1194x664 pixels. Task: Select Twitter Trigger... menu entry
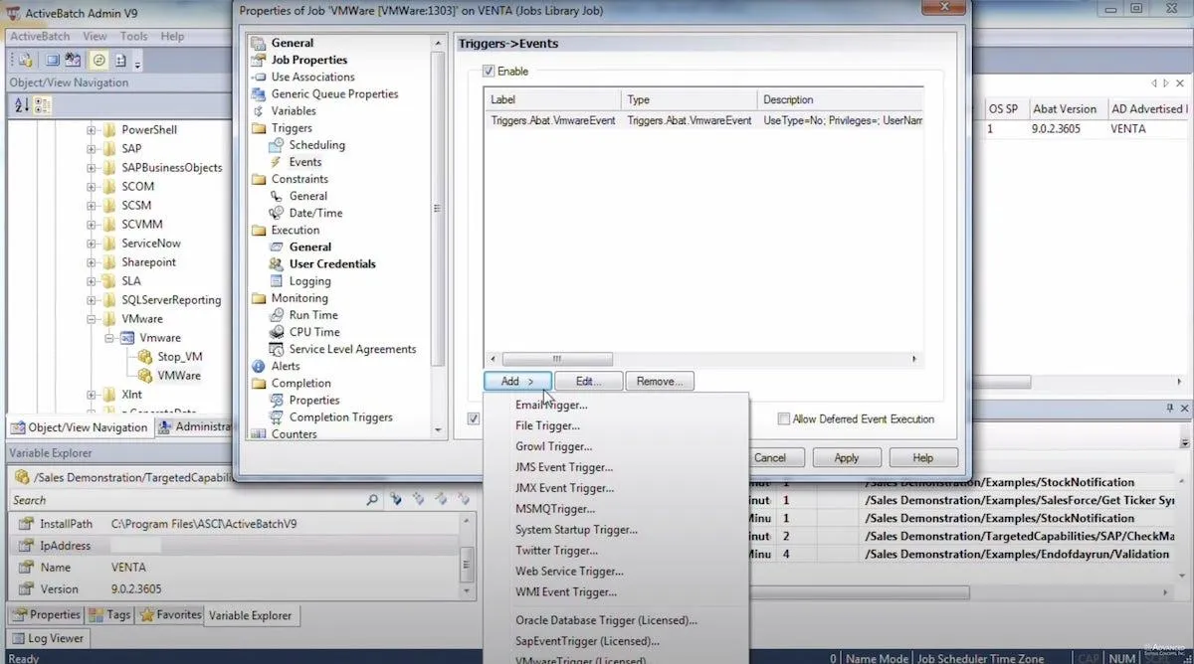point(557,551)
